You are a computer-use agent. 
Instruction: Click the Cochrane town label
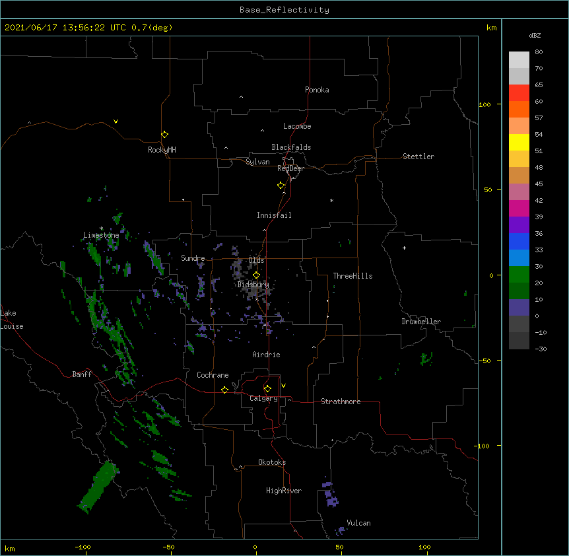213,375
